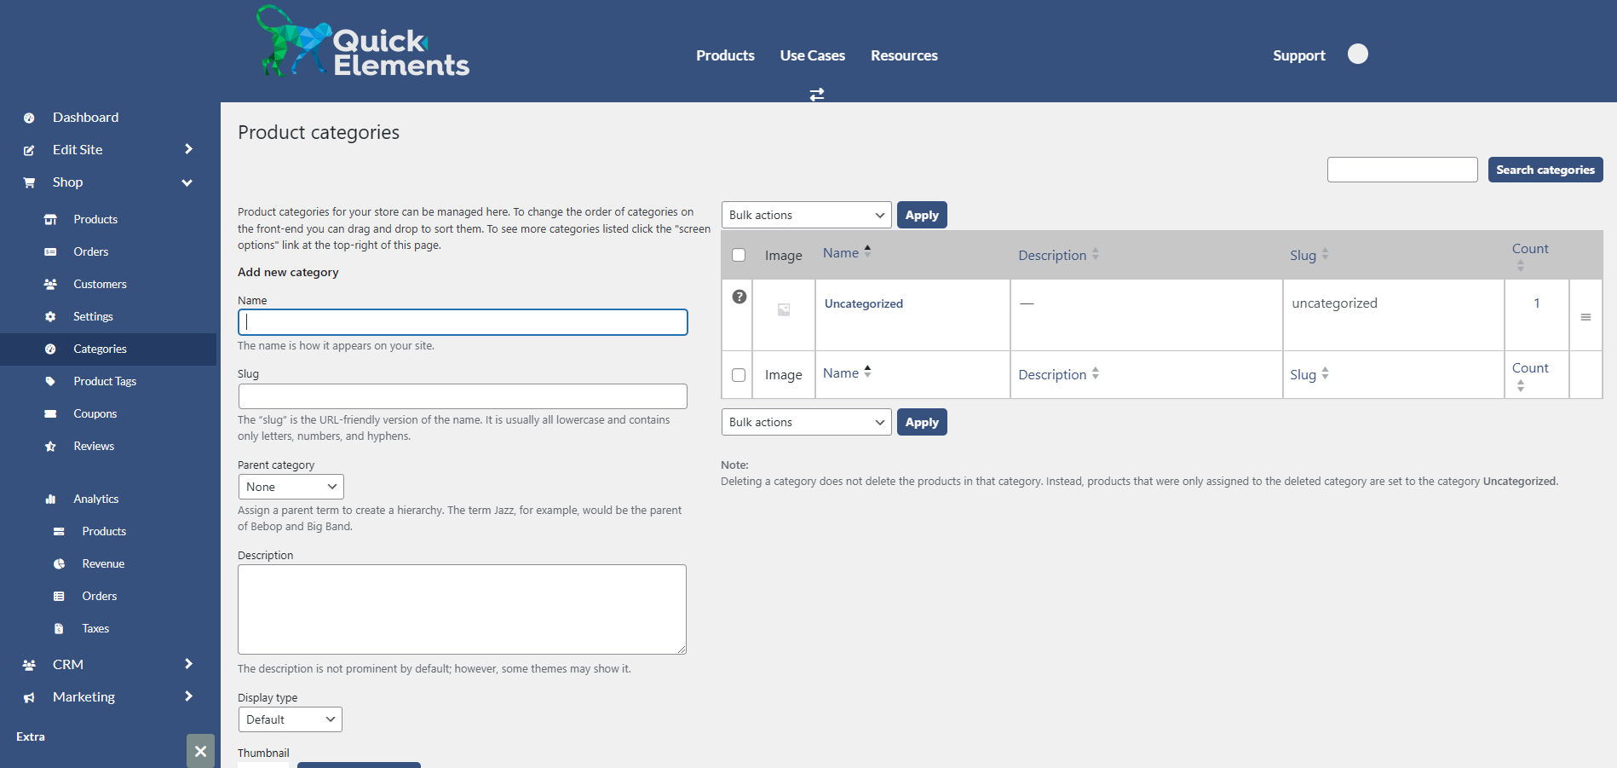Open the Display type dropdown
Screen dimensions: 1617x768
(x=290, y=719)
